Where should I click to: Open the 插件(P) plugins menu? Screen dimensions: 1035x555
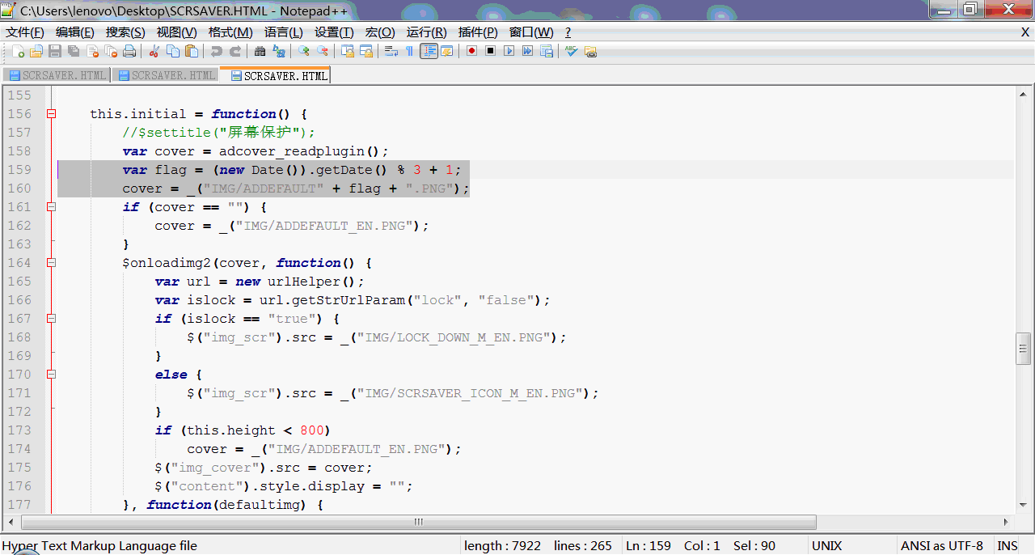click(x=477, y=32)
